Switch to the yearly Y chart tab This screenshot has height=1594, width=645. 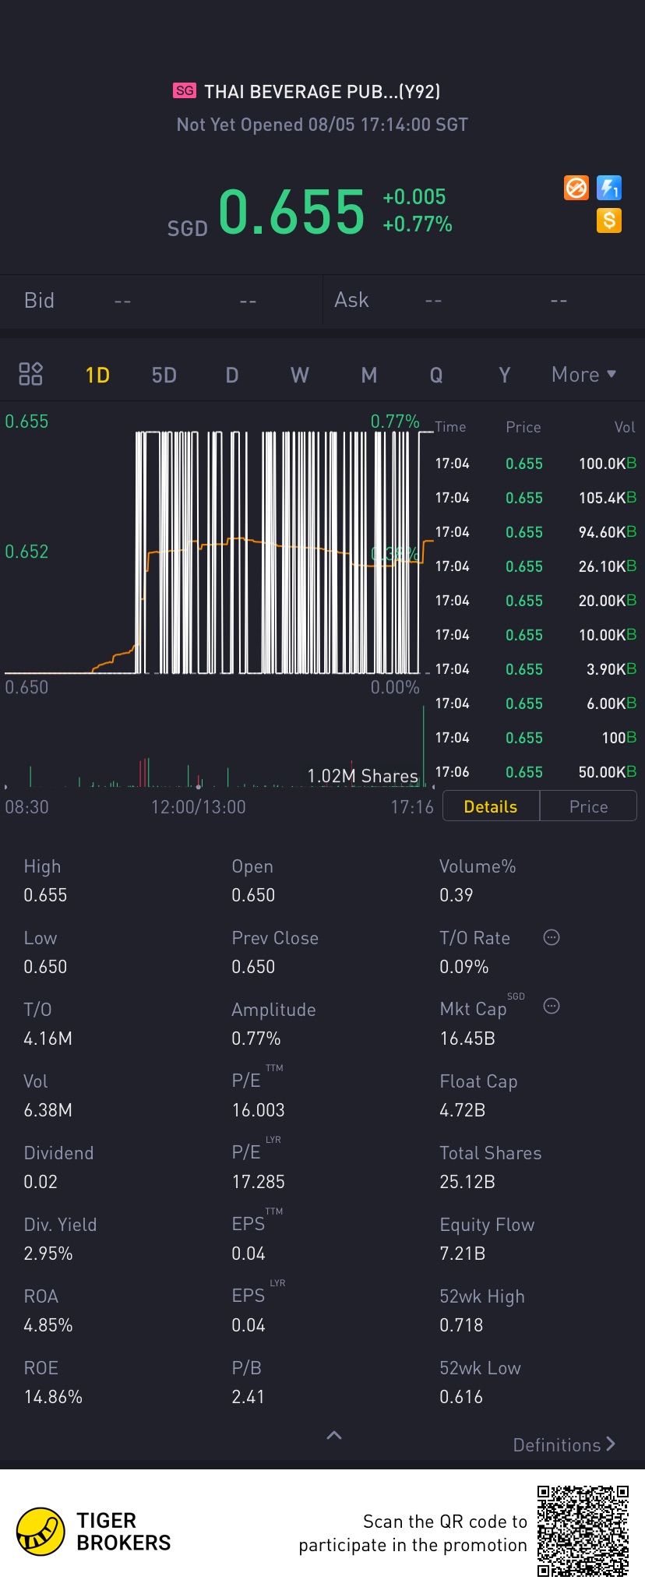(x=505, y=375)
